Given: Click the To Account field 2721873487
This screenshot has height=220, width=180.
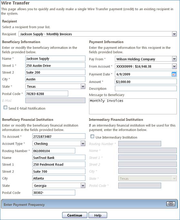Looking at the screenshot, I should tap(59, 136).
